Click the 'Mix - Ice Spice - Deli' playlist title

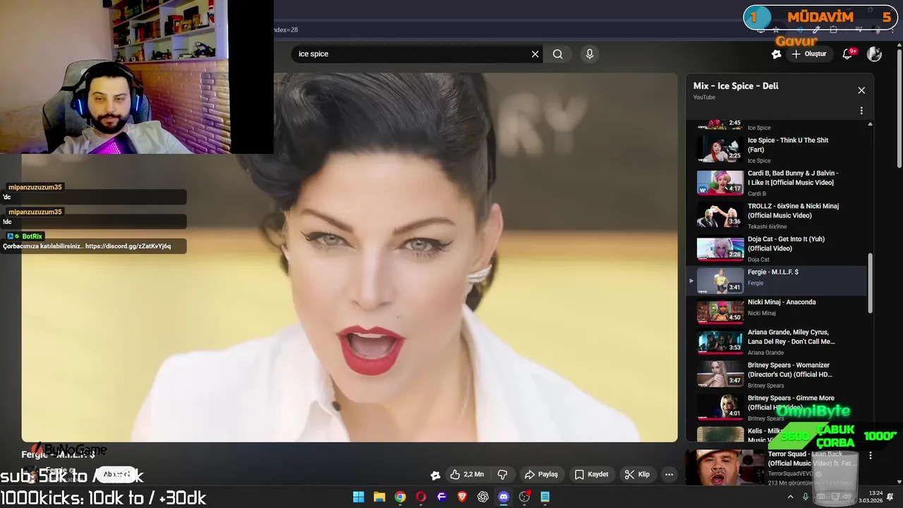click(736, 86)
